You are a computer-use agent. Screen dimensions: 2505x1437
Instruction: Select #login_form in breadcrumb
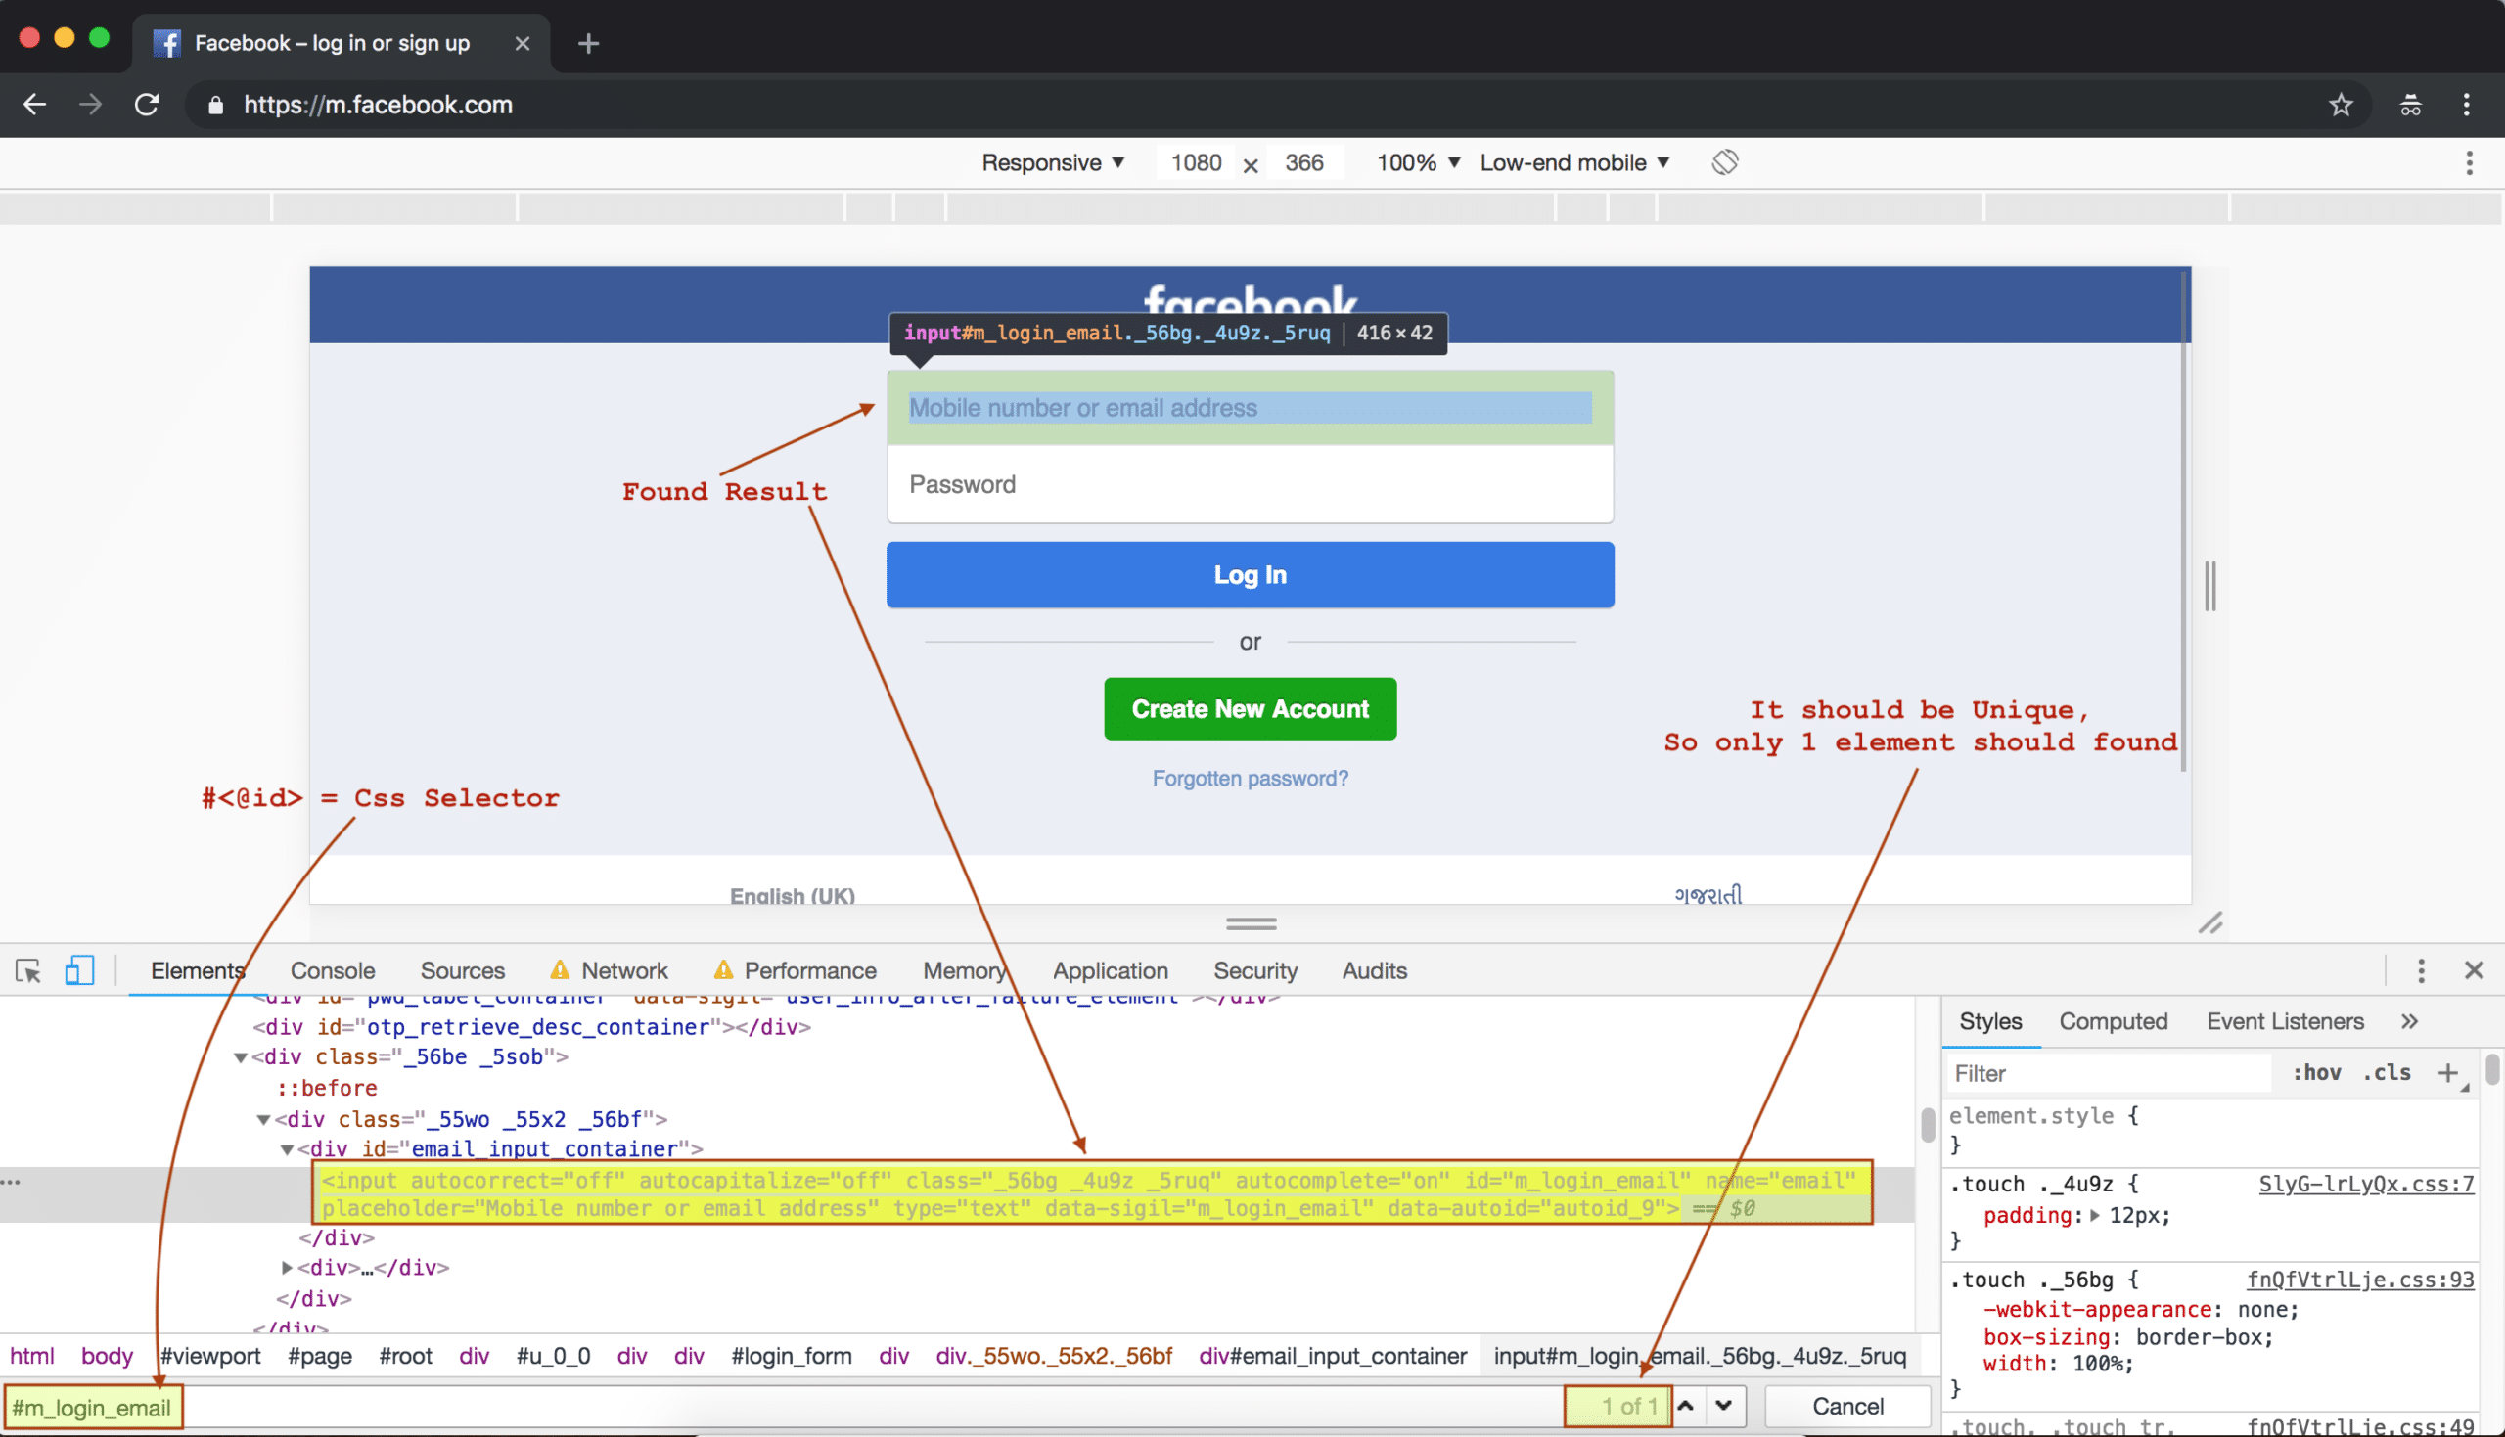click(791, 1355)
